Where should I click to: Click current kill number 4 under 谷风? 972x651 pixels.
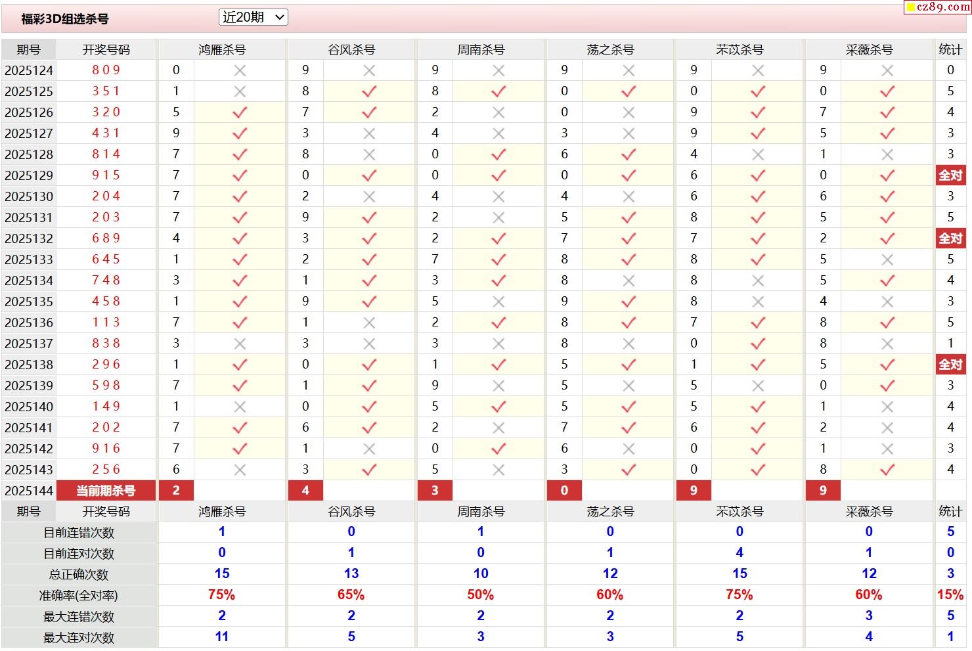tap(305, 491)
